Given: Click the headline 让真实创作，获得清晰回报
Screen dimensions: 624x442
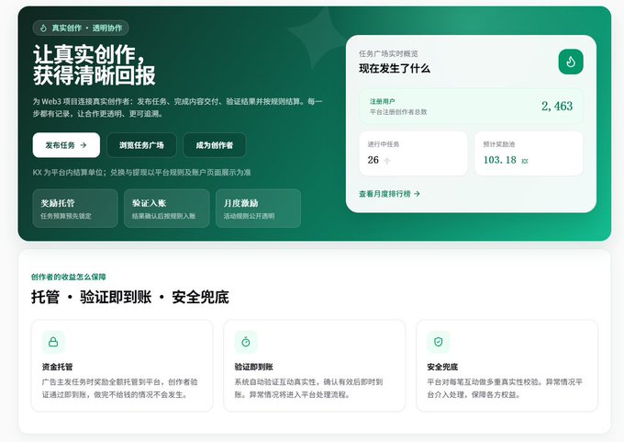Looking at the screenshot, I should (95, 65).
